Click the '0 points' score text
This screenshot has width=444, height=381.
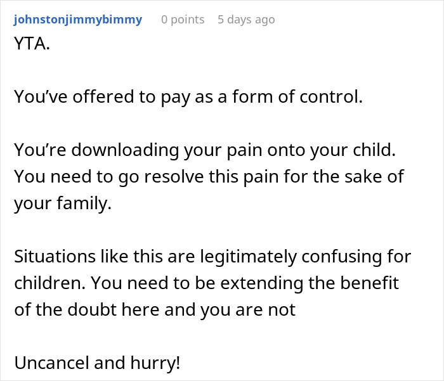coord(183,20)
